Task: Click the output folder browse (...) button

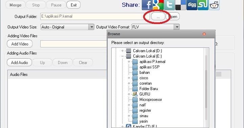Action: [x=158, y=17]
